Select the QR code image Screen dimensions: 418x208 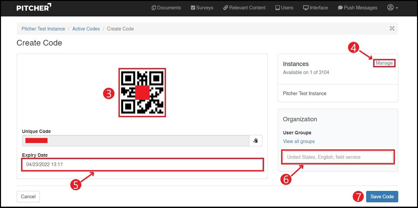tap(142, 93)
